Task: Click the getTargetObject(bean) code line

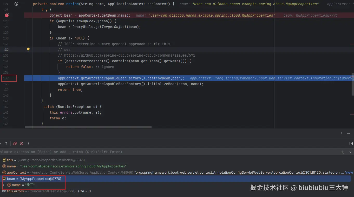Action: (99, 27)
